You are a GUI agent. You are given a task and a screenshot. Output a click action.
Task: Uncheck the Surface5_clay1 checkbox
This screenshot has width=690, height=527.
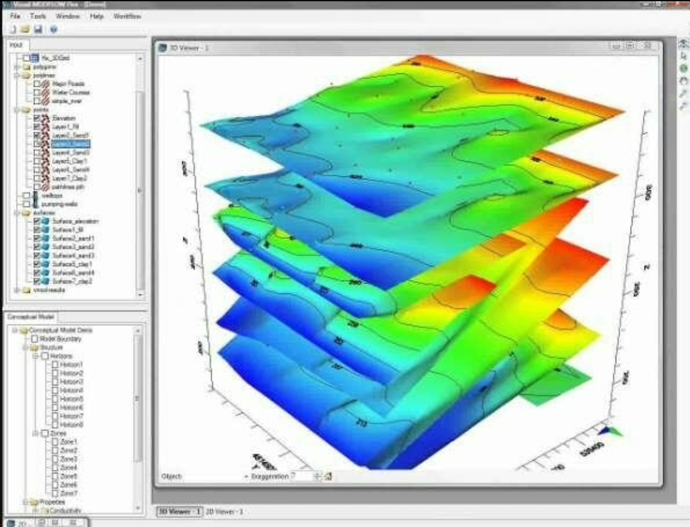(37, 264)
